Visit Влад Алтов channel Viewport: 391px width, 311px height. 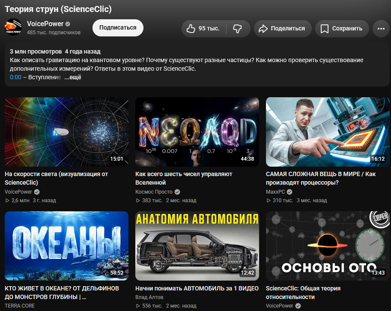click(149, 297)
